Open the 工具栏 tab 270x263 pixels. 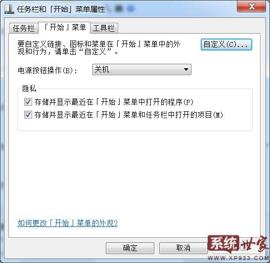pyautogui.click(x=104, y=28)
